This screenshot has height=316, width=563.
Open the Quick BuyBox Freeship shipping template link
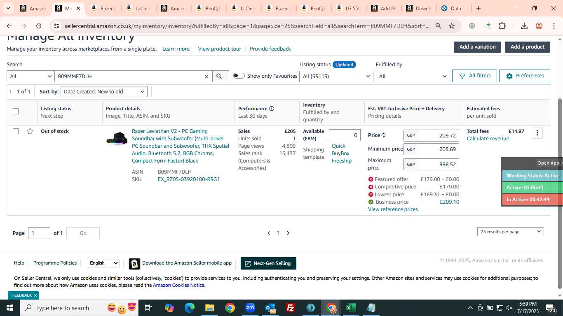[342, 153]
